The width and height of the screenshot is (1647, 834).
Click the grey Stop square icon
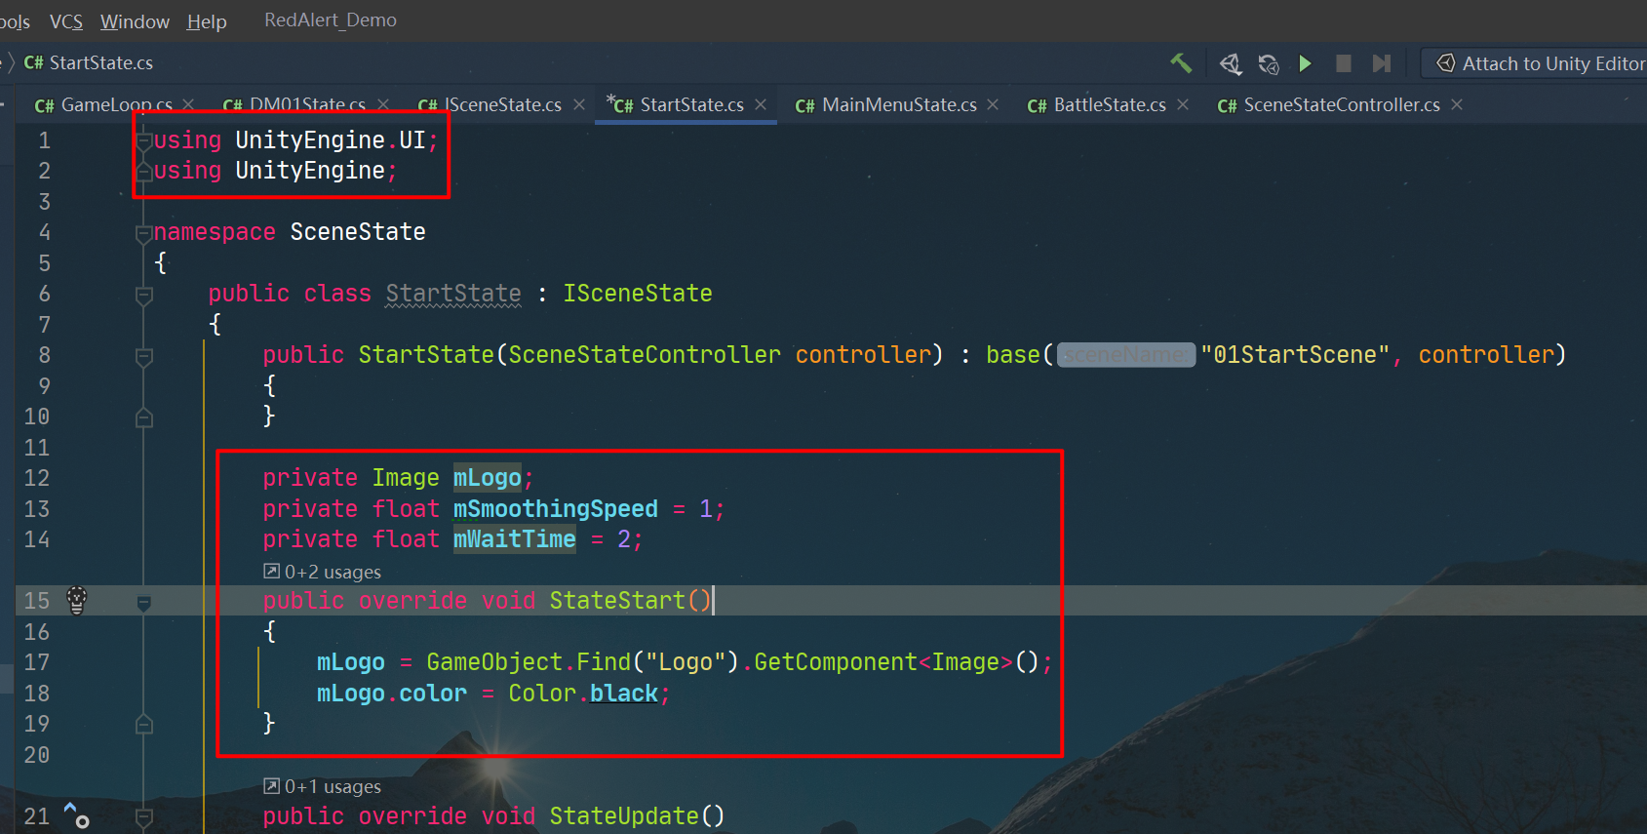click(x=1343, y=63)
